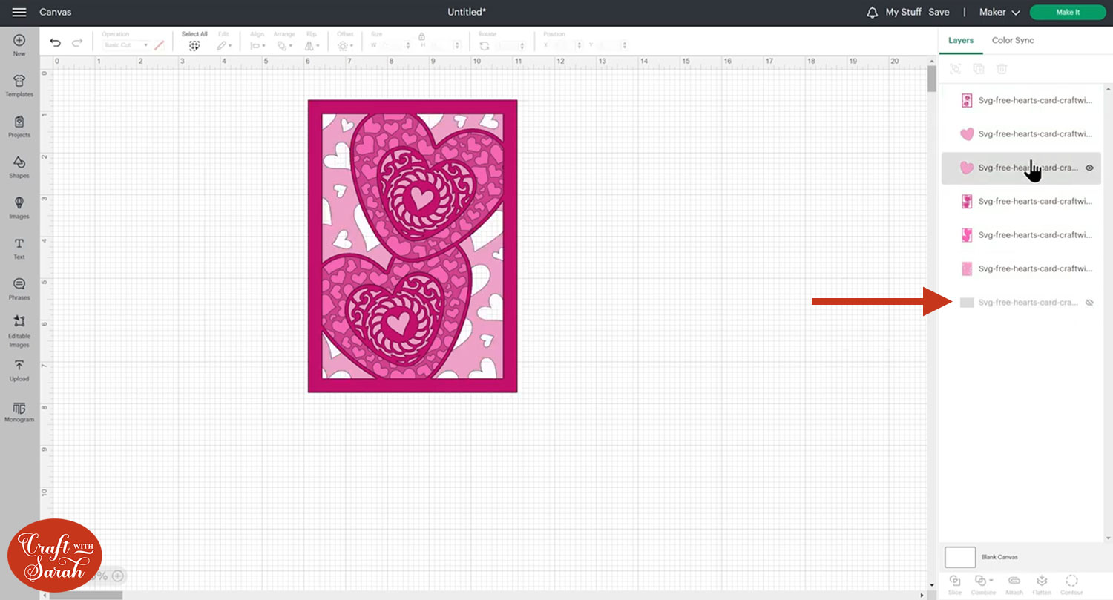Switch to the Color Sync tab
The height and width of the screenshot is (600, 1113).
click(1012, 40)
